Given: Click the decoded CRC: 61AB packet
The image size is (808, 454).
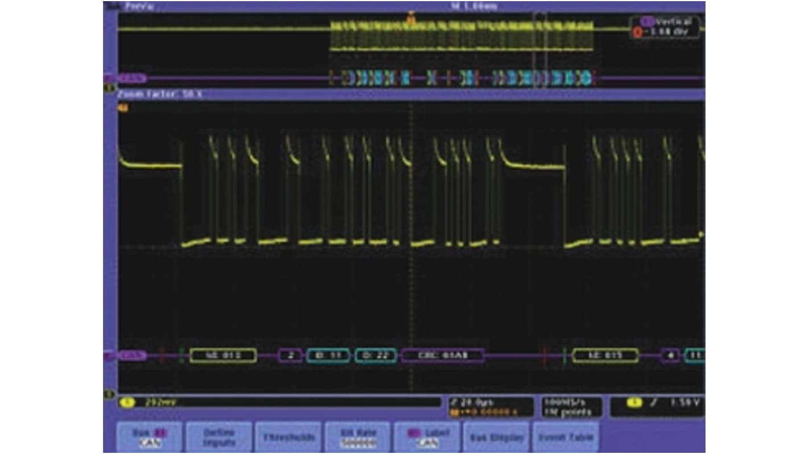Looking at the screenshot, I should (x=443, y=356).
